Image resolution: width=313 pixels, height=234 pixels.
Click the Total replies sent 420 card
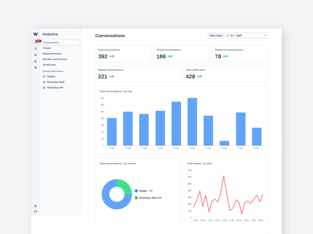(x=225, y=74)
